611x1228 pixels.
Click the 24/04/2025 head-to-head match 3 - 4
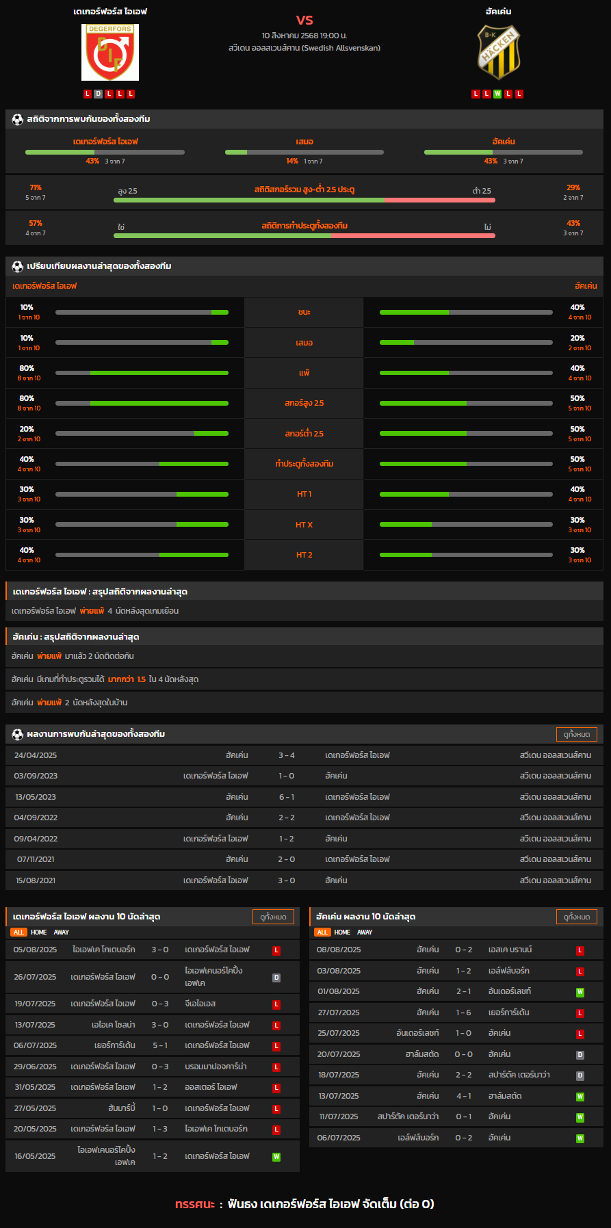point(287,755)
